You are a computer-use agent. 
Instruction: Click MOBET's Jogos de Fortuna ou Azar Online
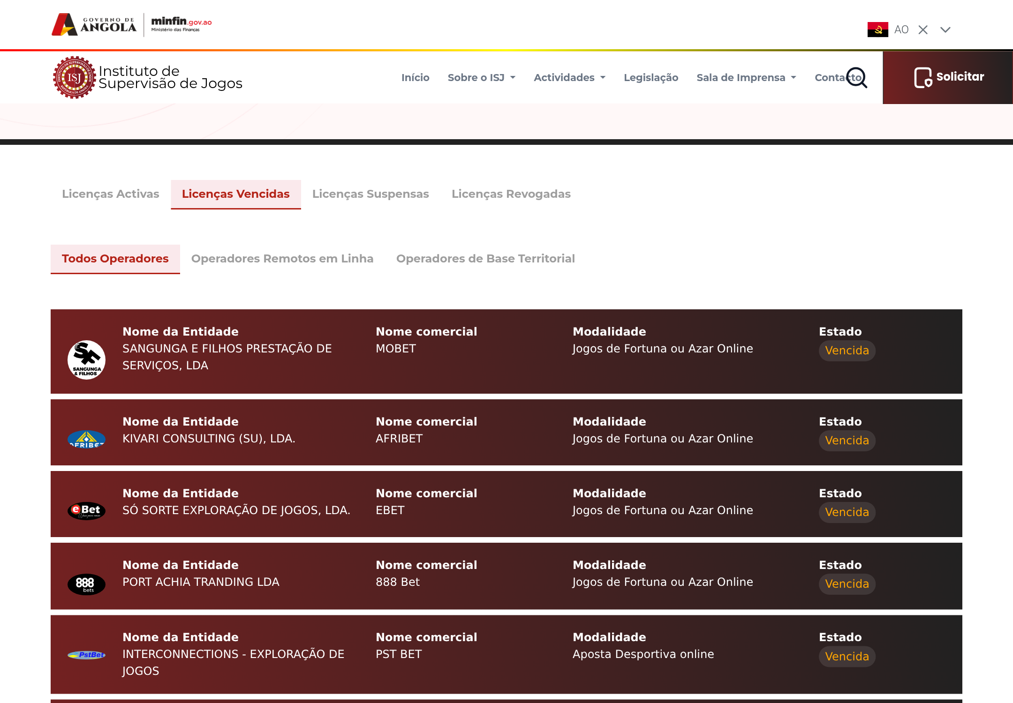663,349
